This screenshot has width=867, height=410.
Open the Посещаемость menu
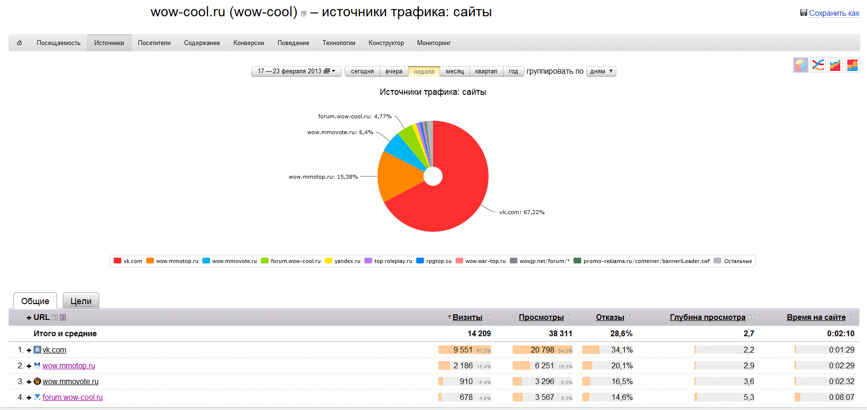tap(59, 43)
